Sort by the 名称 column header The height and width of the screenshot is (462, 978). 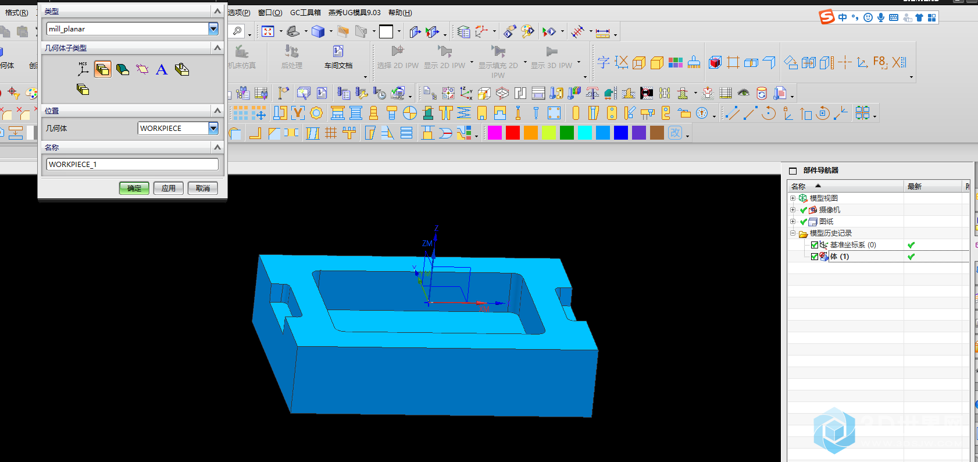pyautogui.click(x=845, y=186)
